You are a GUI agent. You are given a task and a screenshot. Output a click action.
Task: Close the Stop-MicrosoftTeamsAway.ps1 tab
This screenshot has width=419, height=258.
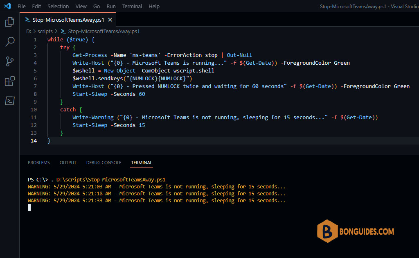(x=110, y=20)
